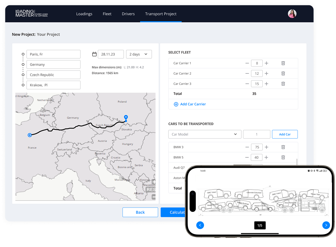
Task: Open the 2 days duration dropdown
Action: click(x=139, y=54)
